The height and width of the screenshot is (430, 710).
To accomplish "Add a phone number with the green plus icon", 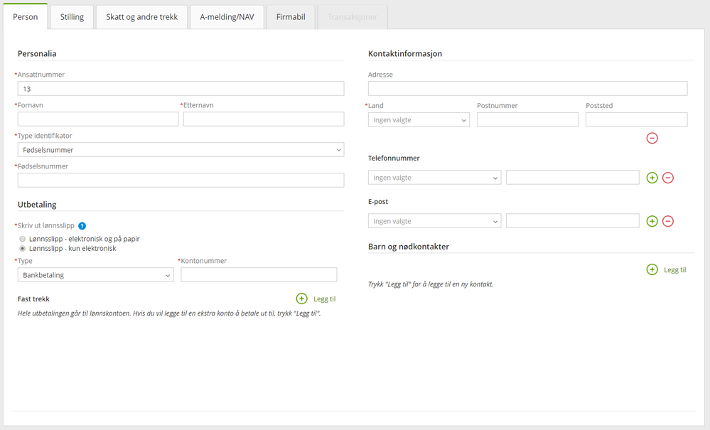I will [652, 178].
